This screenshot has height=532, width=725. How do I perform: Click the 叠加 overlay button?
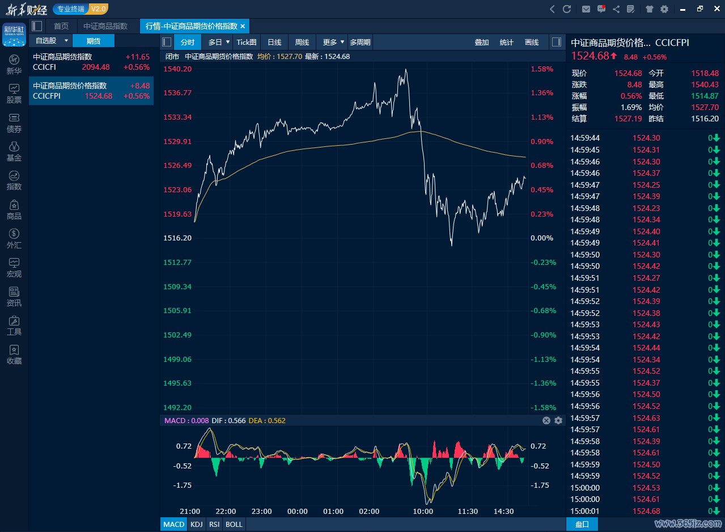pos(482,42)
